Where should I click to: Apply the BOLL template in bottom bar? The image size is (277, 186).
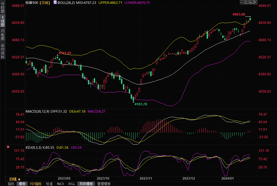pos(71,184)
